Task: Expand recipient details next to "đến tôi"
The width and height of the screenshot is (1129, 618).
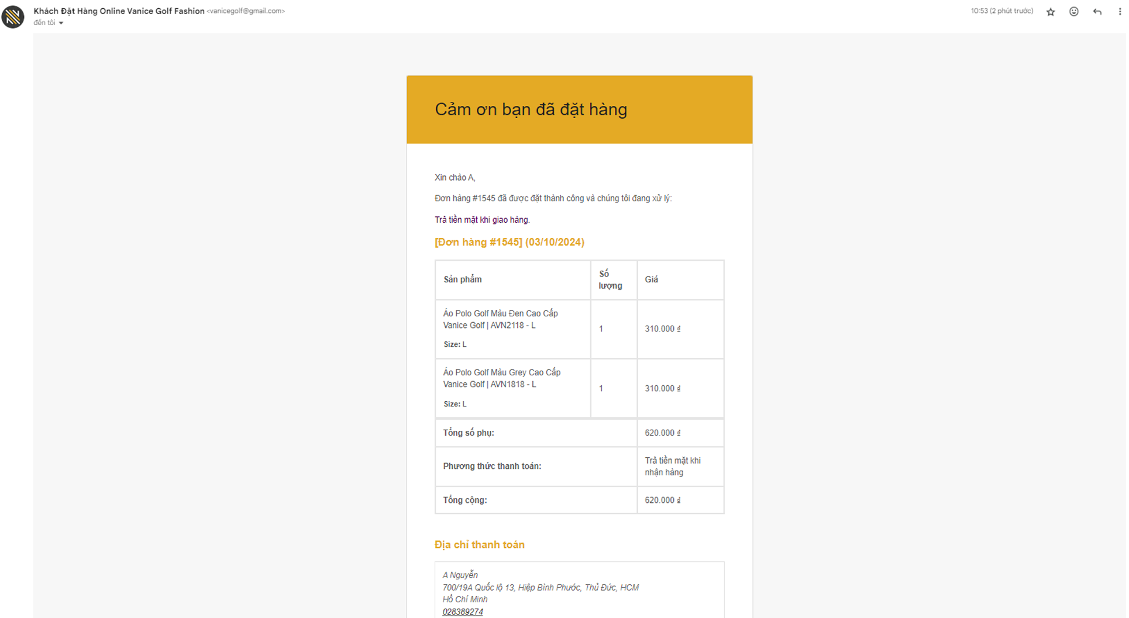Action: [61, 23]
